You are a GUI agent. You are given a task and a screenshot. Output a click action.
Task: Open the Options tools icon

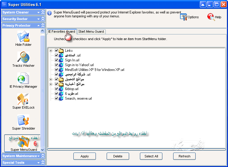point(183,17)
